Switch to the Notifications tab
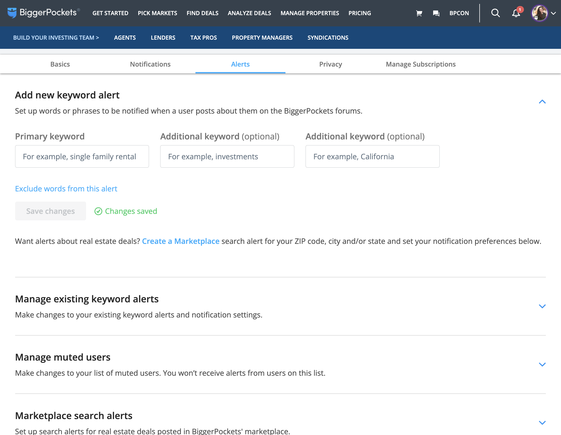 click(150, 64)
